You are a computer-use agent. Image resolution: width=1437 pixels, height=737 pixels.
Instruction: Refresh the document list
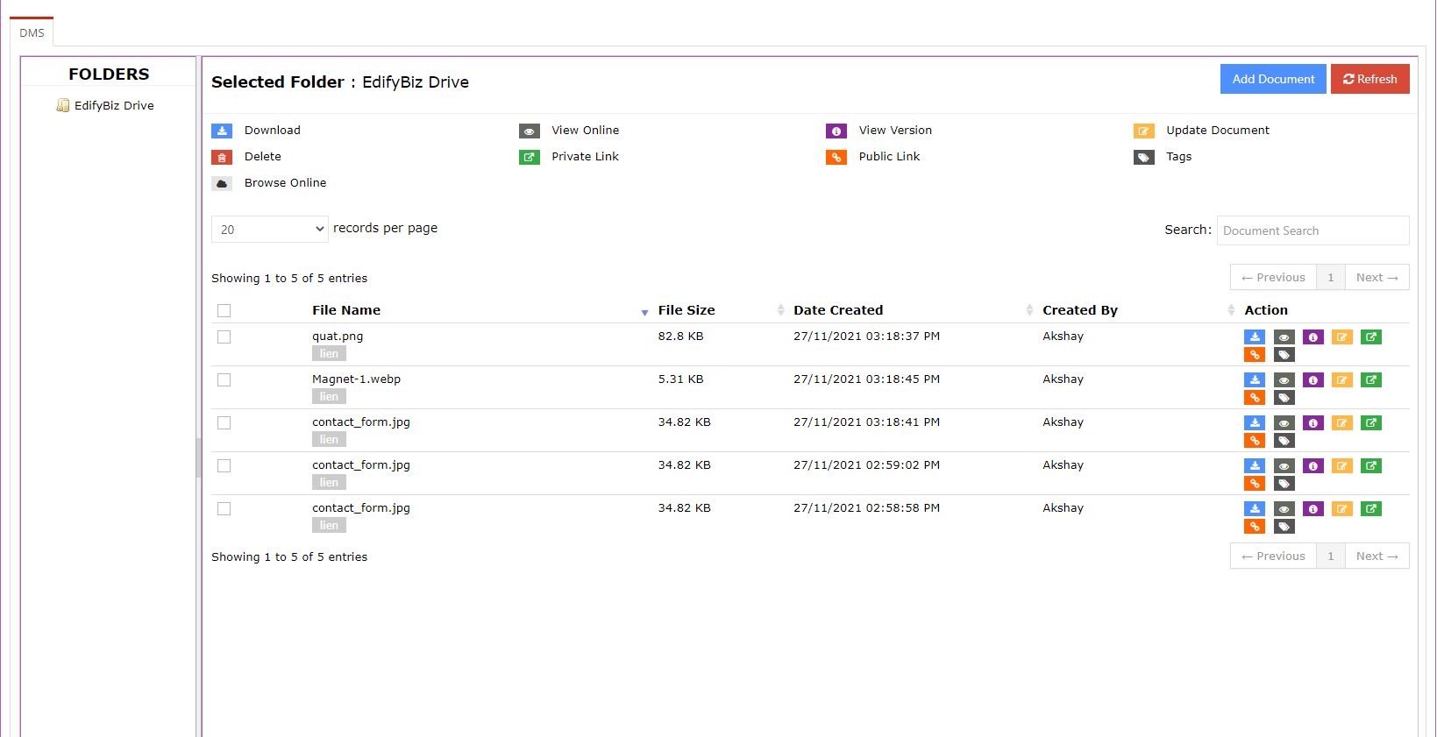[1370, 79]
